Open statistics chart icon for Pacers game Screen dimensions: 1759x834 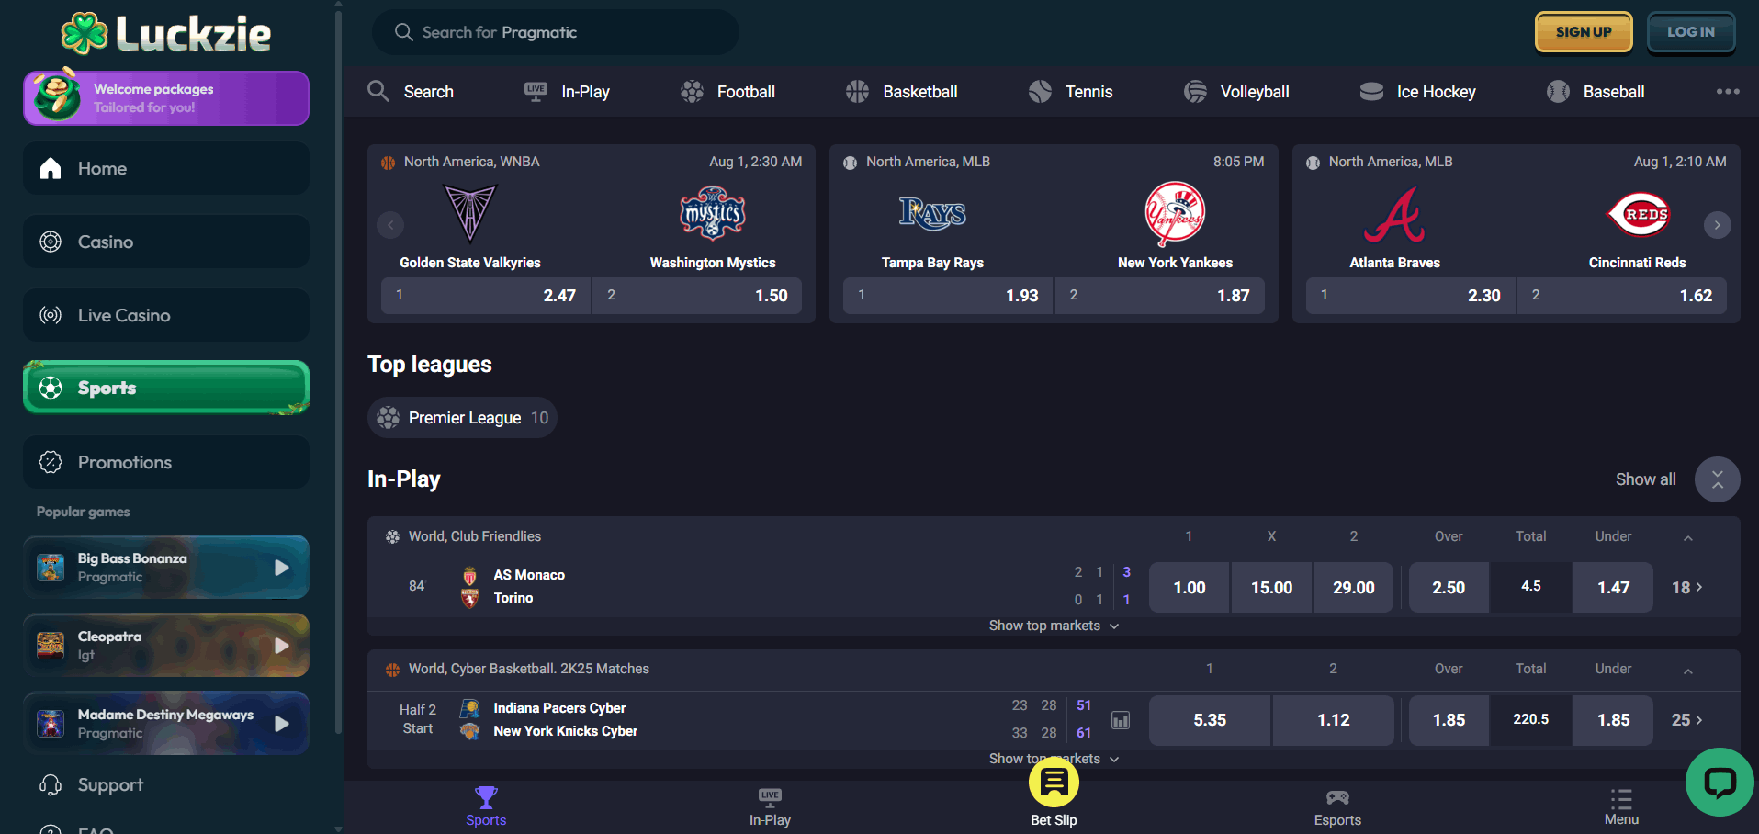(1121, 720)
